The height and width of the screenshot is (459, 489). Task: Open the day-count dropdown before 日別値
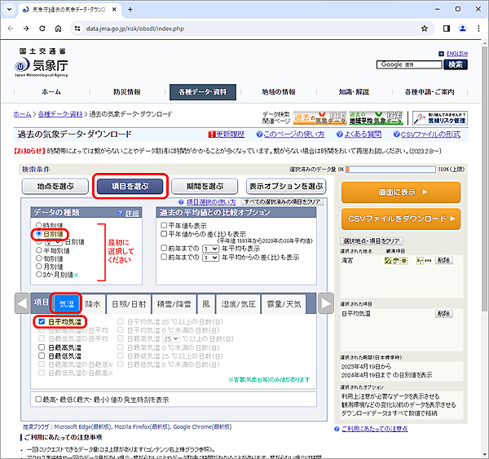53,242
